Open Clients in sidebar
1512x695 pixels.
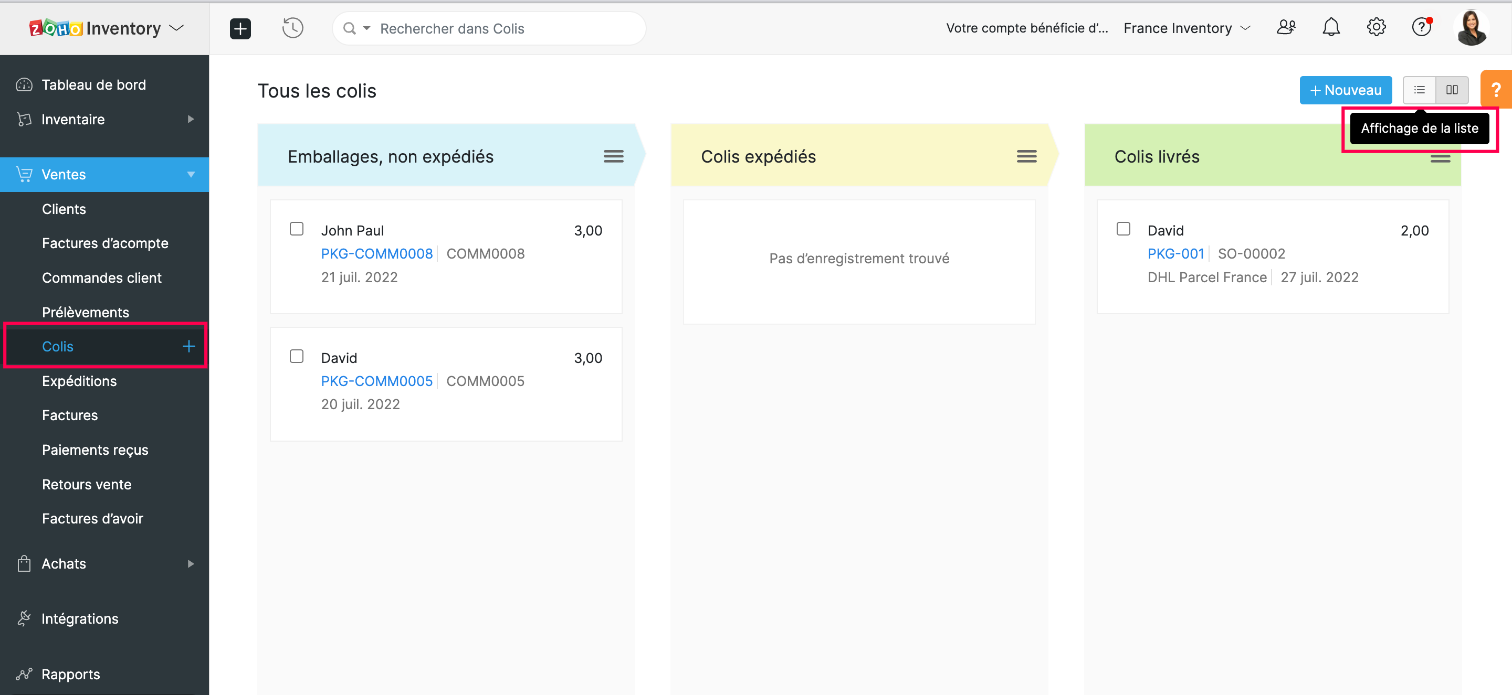[64, 209]
